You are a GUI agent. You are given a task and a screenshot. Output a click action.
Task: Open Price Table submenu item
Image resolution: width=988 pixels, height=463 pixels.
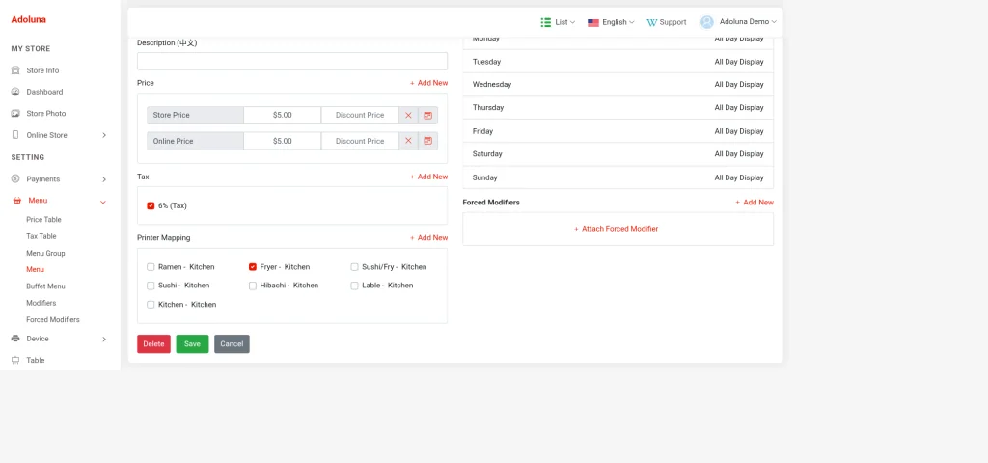pyautogui.click(x=43, y=220)
